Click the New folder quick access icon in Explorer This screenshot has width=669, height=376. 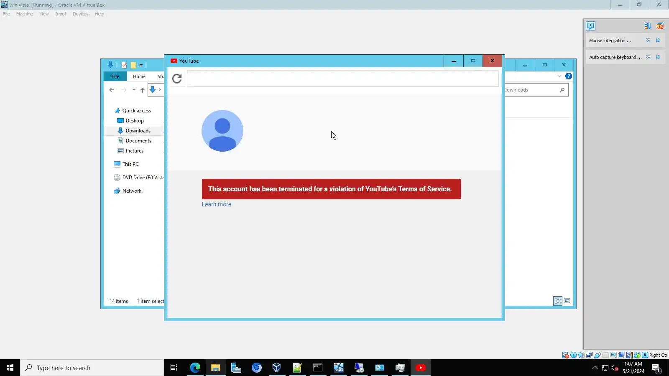pyautogui.click(x=133, y=65)
